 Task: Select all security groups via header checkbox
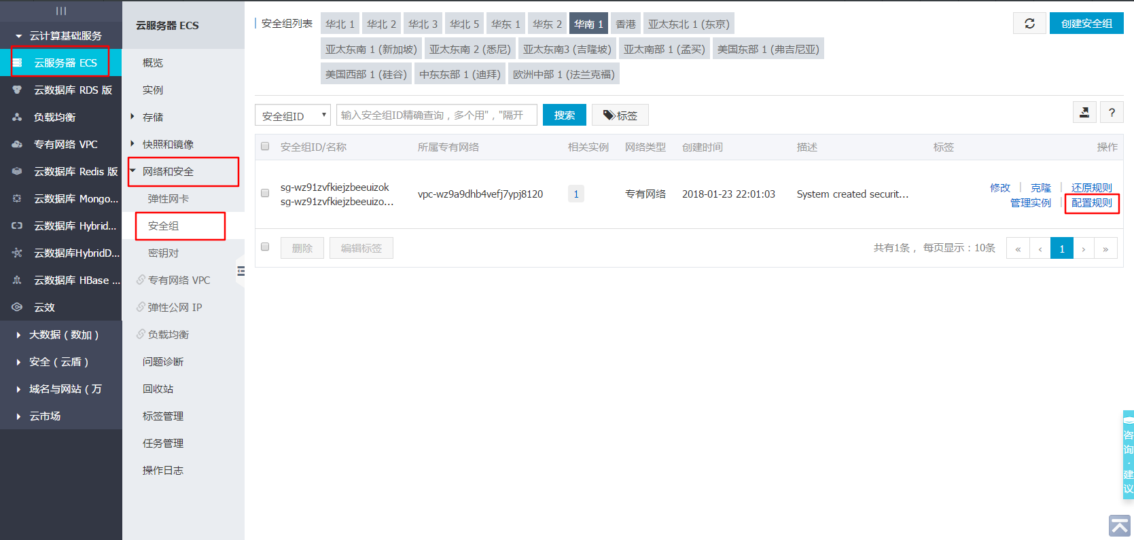[x=265, y=146]
